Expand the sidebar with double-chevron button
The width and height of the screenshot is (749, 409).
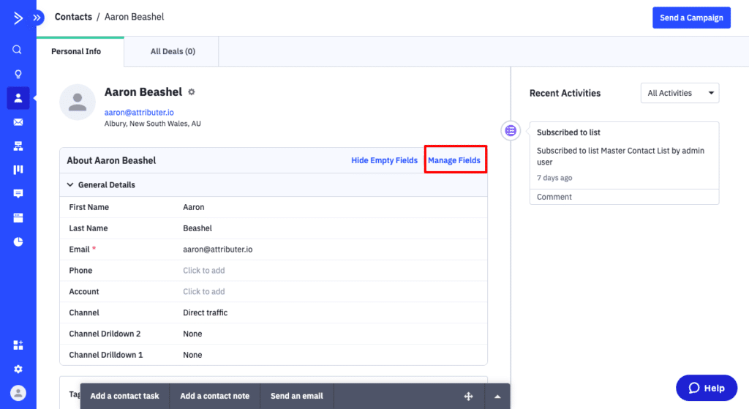(37, 18)
